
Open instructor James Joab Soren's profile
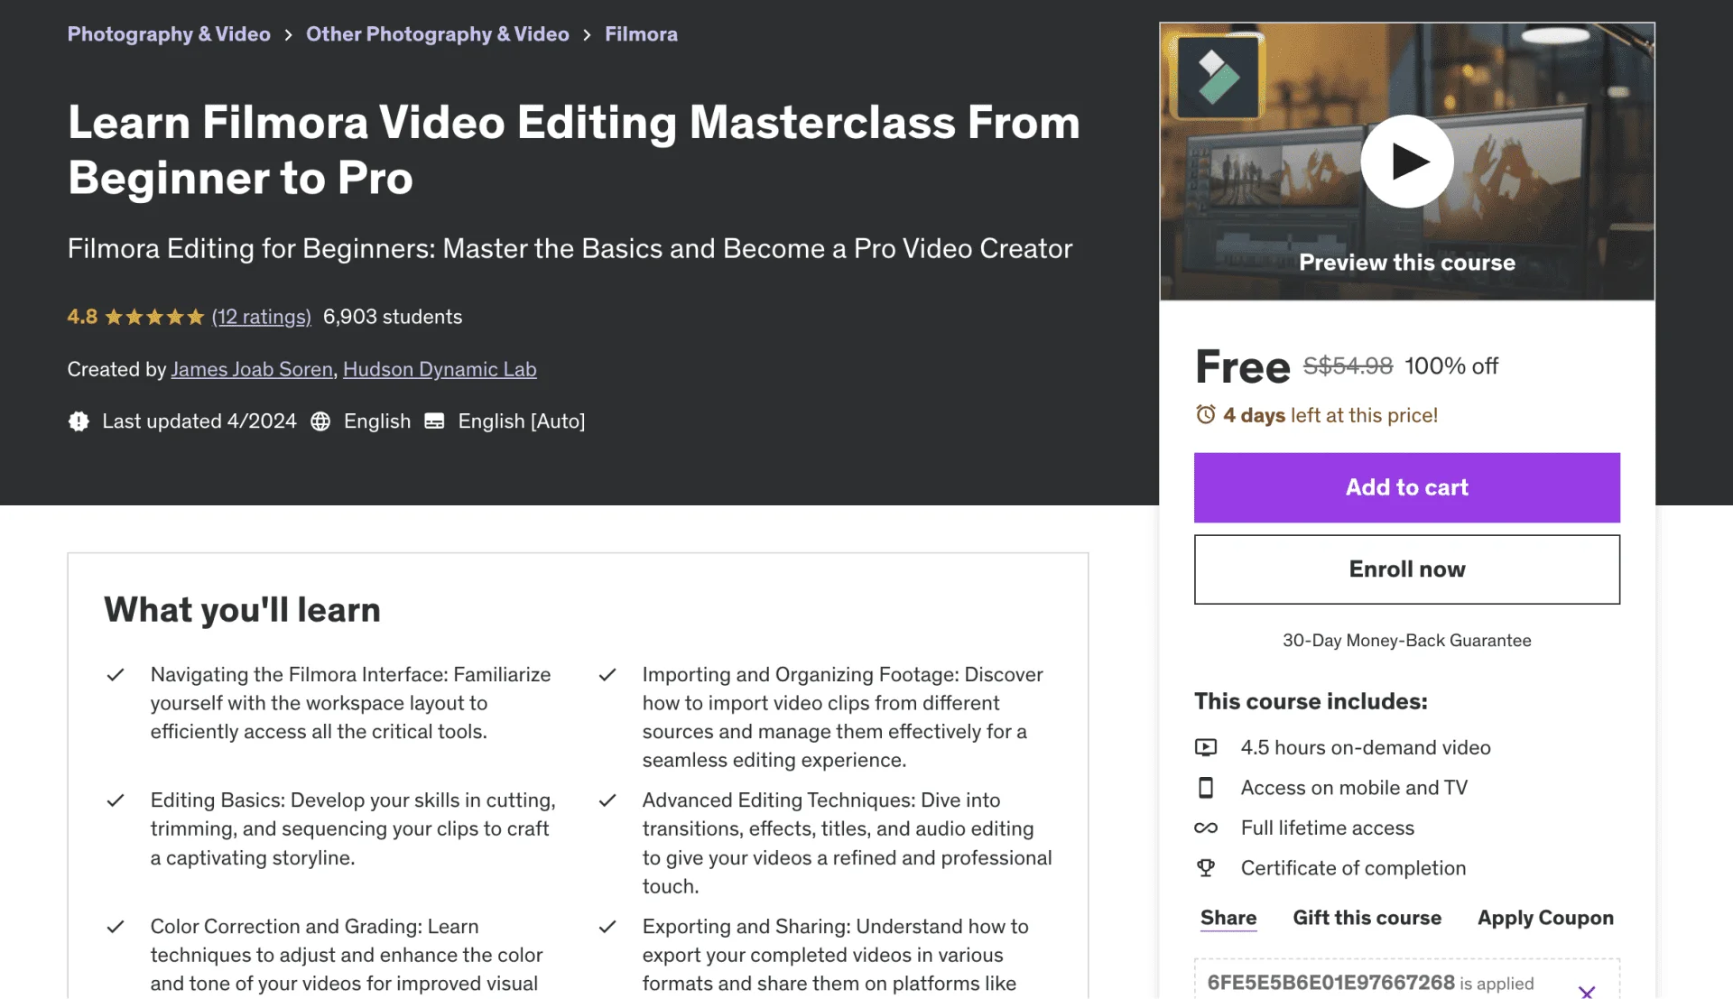pyautogui.click(x=252, y=369)
